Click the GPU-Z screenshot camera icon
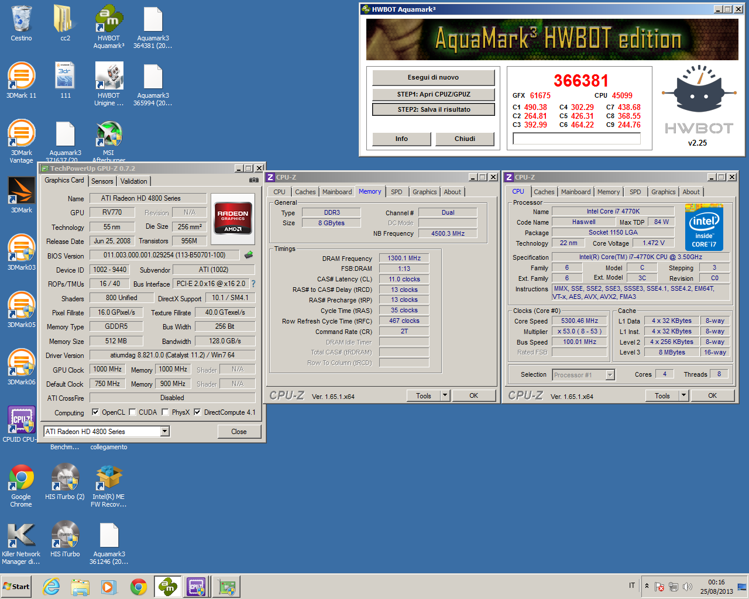This screenshot has height=599, width=749. pyautogui.click(x=253, y=180)
